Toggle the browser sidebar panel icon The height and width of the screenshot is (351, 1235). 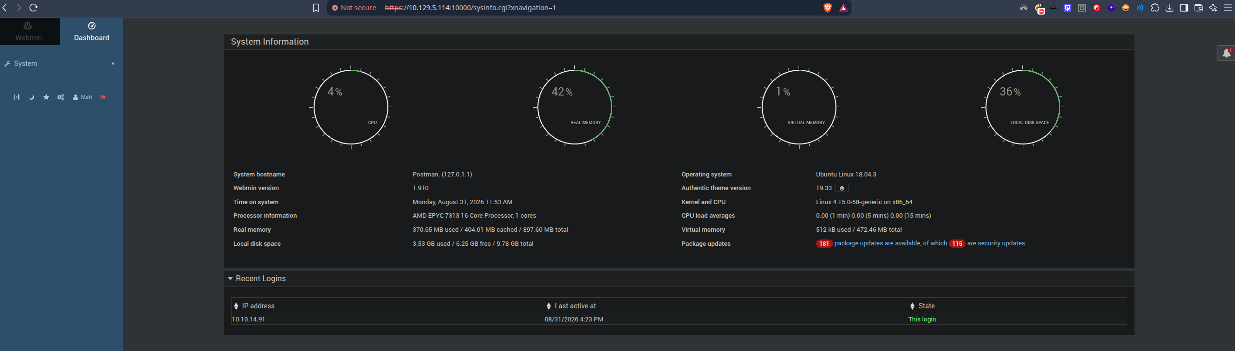(x=1184, y=8)
